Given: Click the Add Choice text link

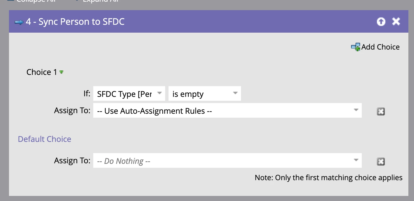Looking at the screenshot, I should pyautogui.click(x=380, y=47).
